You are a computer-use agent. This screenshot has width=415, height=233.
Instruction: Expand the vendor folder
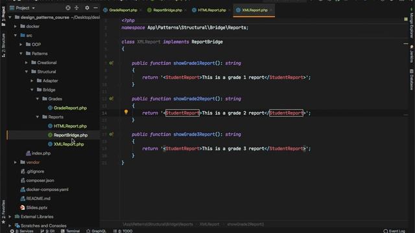(16, 162)
